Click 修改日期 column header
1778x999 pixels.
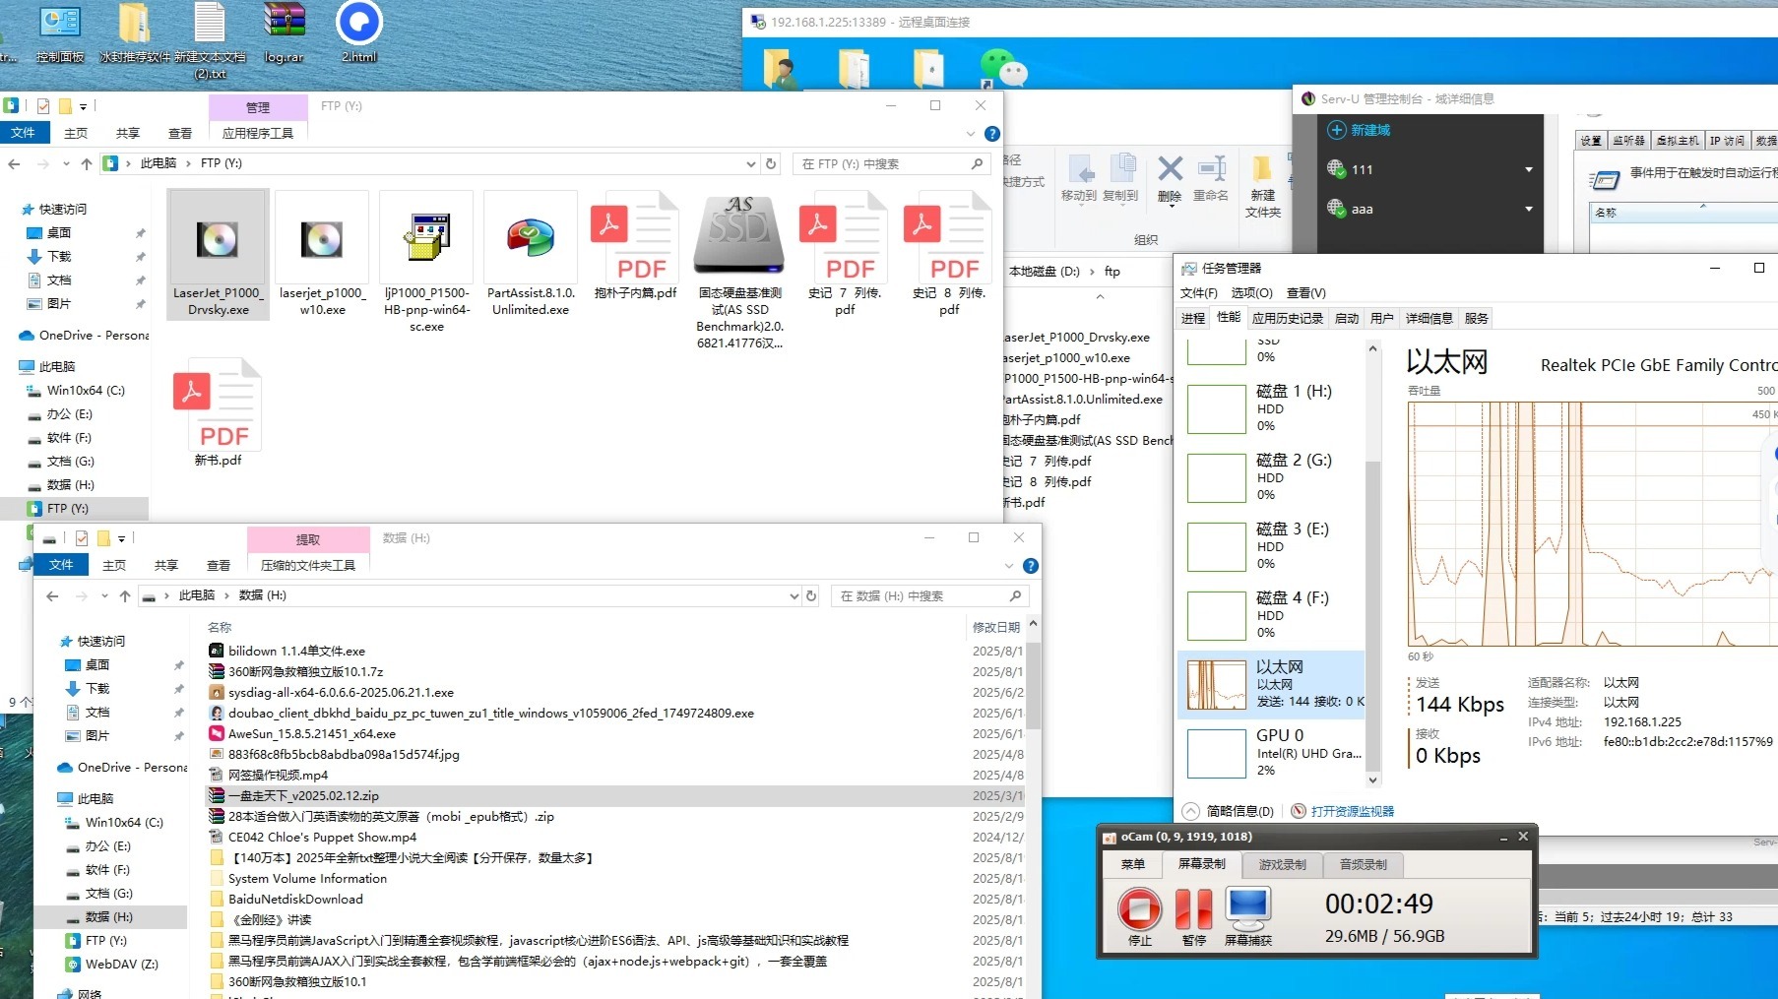coord(995,627)
